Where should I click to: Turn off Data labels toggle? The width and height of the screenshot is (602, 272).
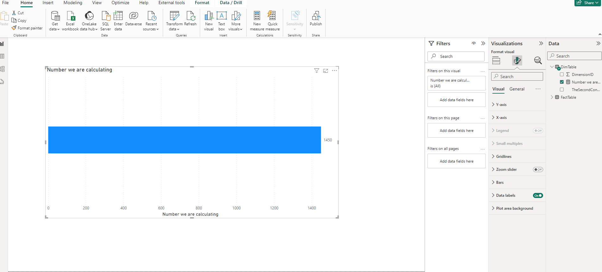538,195
